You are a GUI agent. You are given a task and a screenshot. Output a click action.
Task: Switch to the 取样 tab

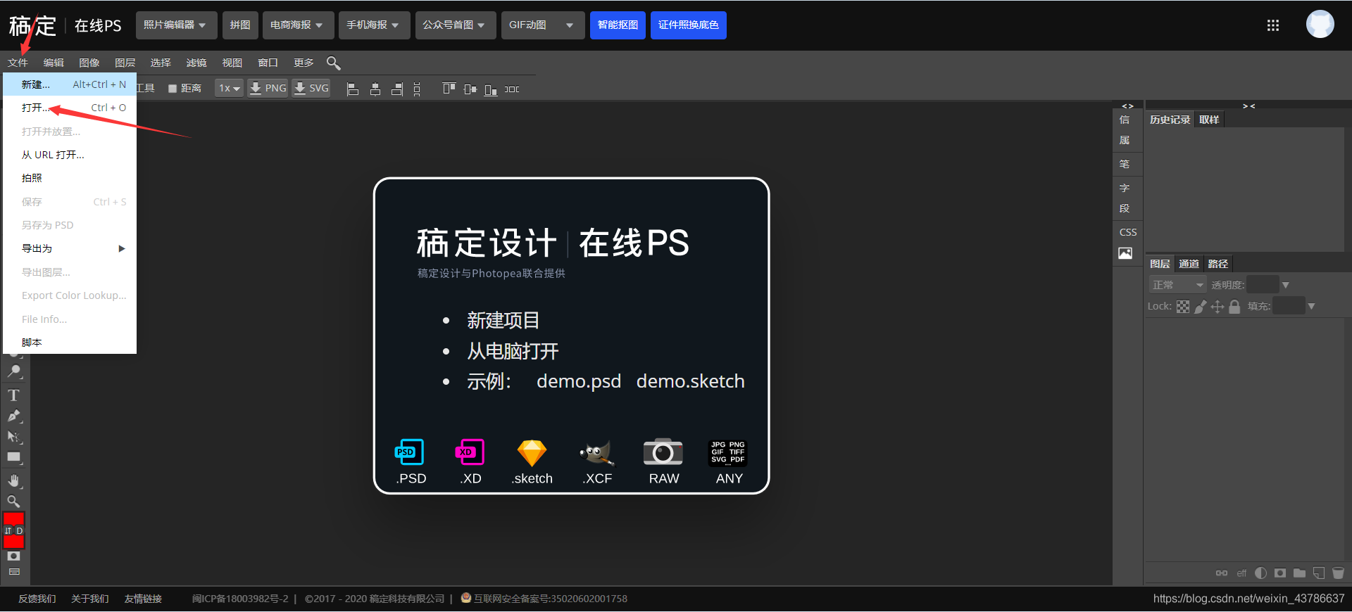tap(1209, 120)
